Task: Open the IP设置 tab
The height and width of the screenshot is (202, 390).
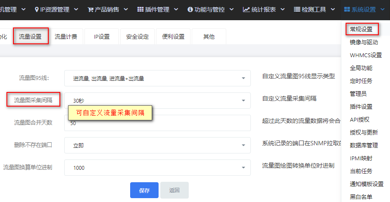Action: [x=102, y=37]
